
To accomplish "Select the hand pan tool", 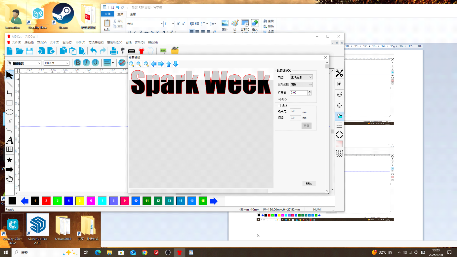I will (10, 178).
